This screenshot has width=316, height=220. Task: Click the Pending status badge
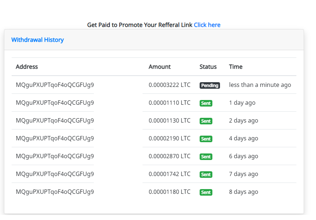coord(209,85)
